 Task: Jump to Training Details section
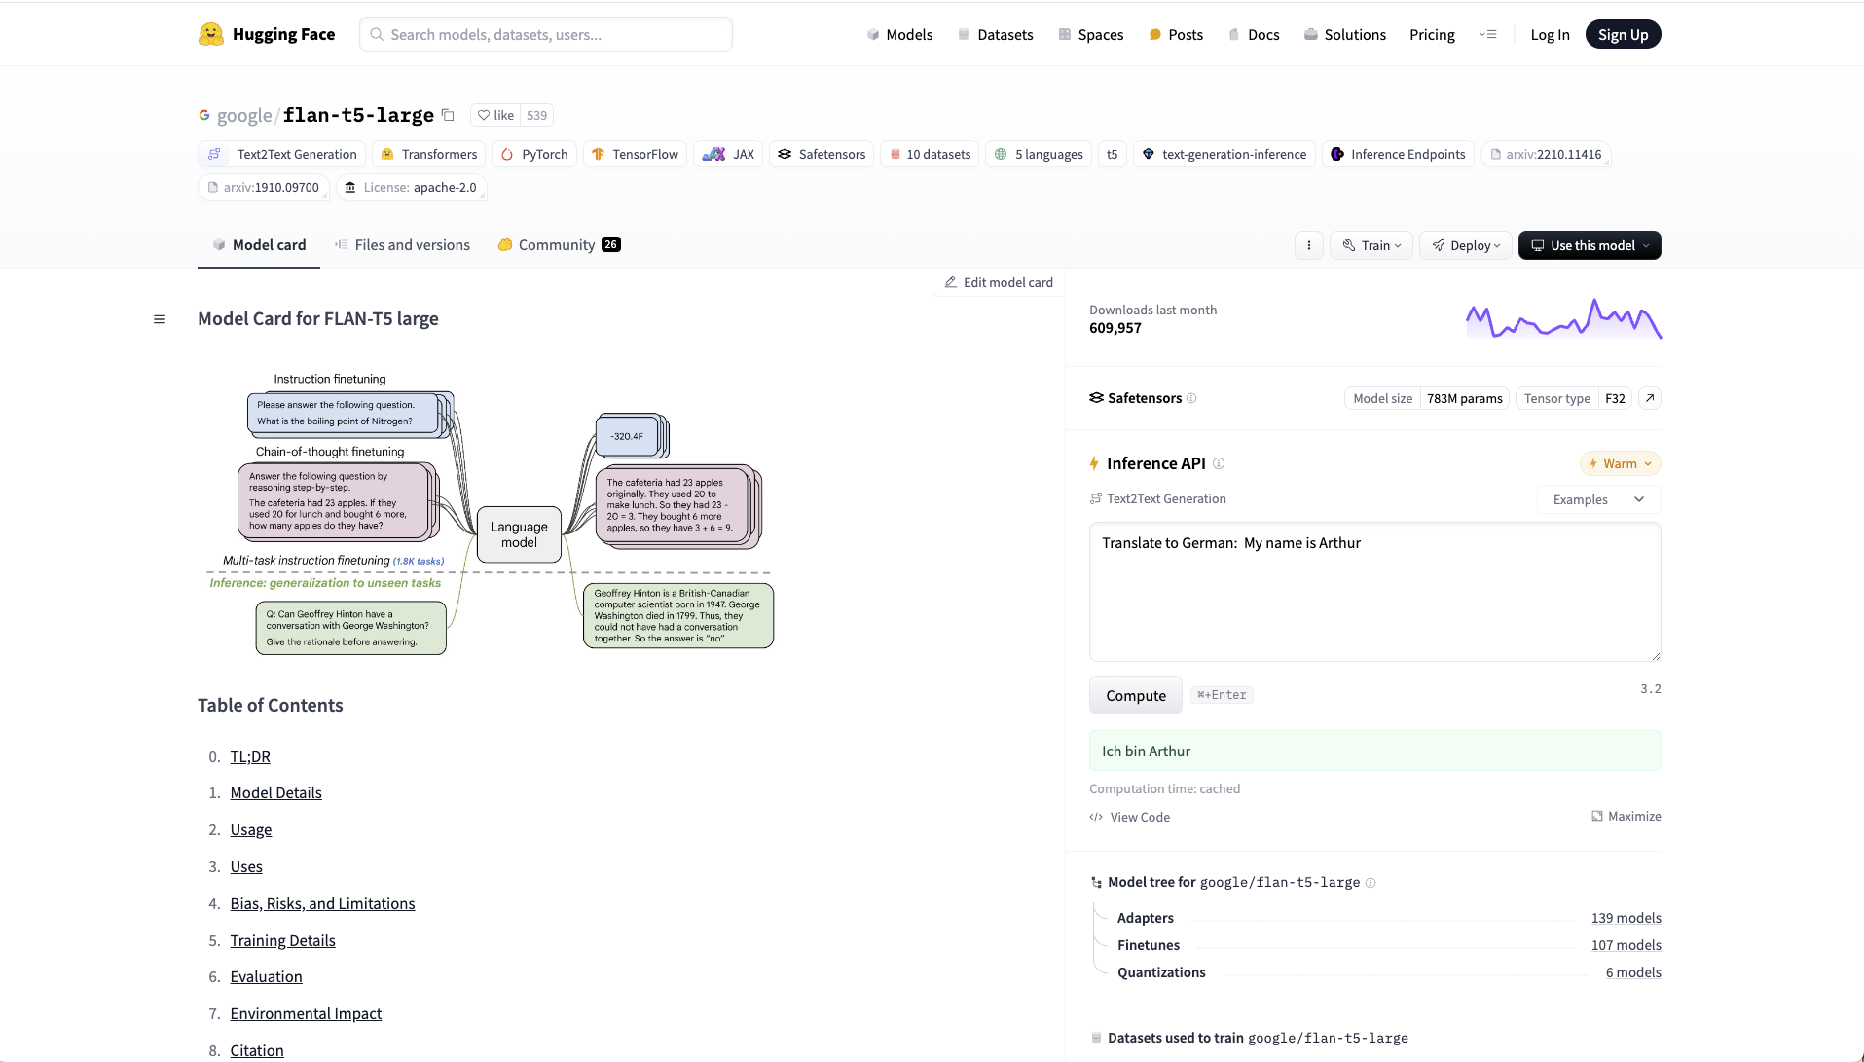[282, 940]
